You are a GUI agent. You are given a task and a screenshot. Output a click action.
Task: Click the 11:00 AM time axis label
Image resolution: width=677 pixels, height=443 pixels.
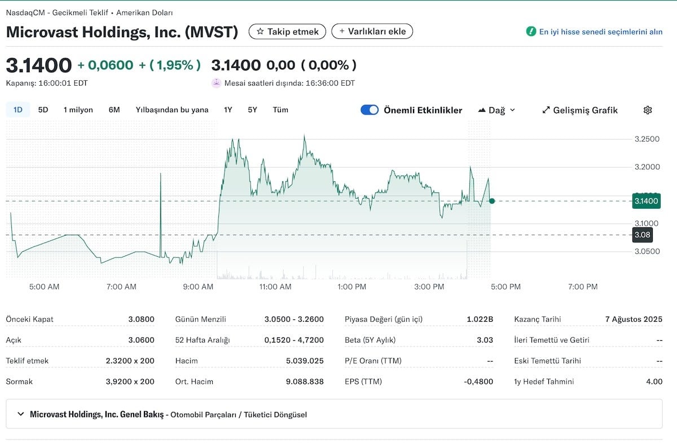point(275,287)
